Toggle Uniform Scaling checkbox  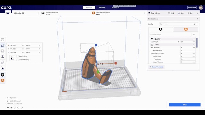[18, 60]
